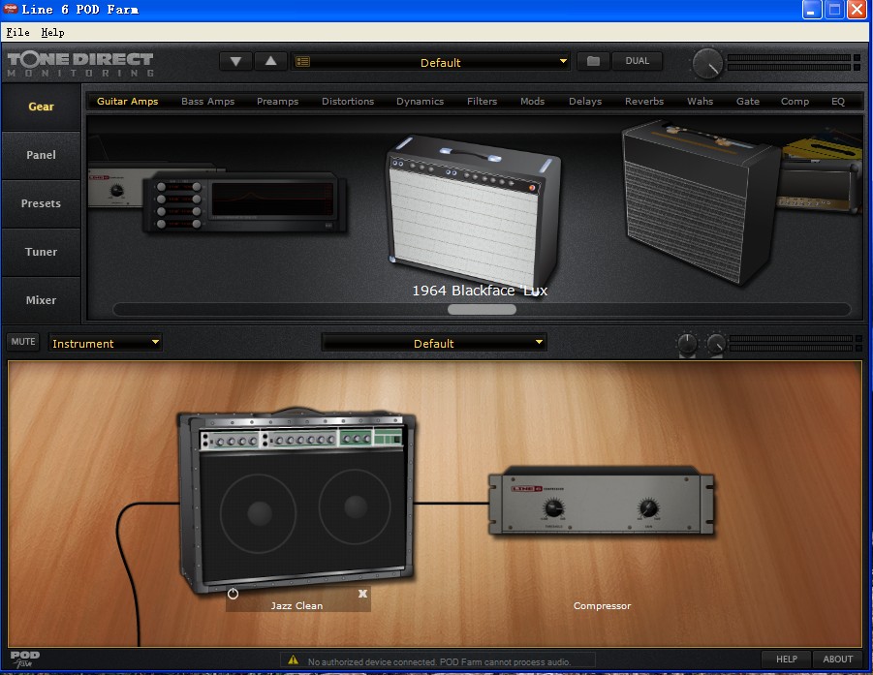Turn the Compressor threshold knob
Viewport: 873px width, 675px height.
tap(553, 507)
